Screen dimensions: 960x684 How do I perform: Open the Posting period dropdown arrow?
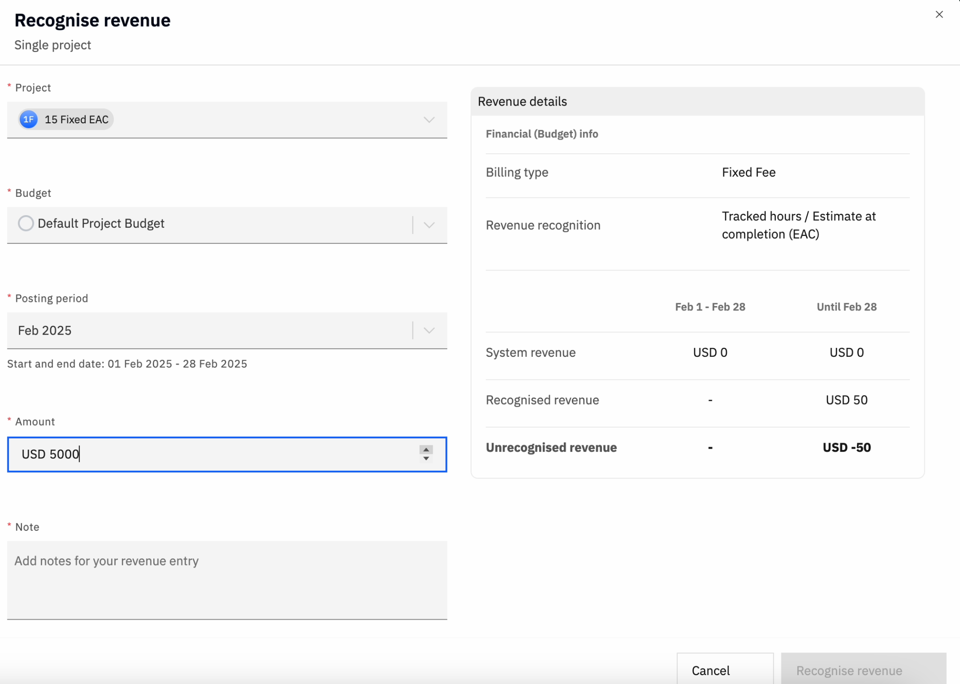pos(429,331)
